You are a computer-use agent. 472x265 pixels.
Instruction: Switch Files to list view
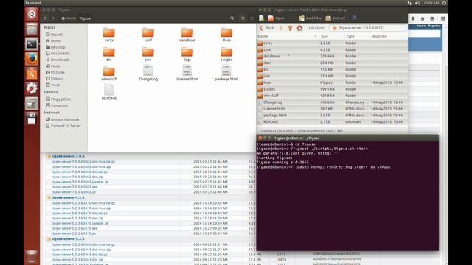243,18
